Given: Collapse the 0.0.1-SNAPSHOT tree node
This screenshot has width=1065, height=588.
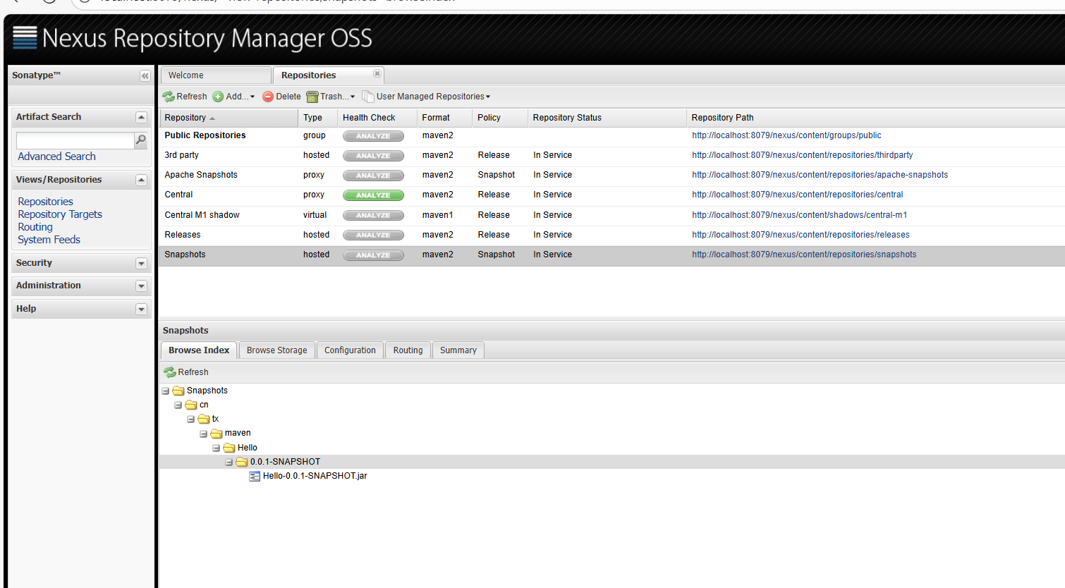Looking at the screenshot, I should (229, 463).
